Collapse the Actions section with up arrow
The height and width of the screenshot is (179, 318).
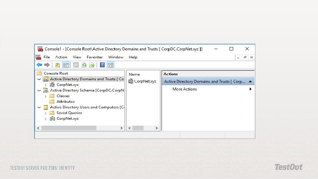[250, 82]
